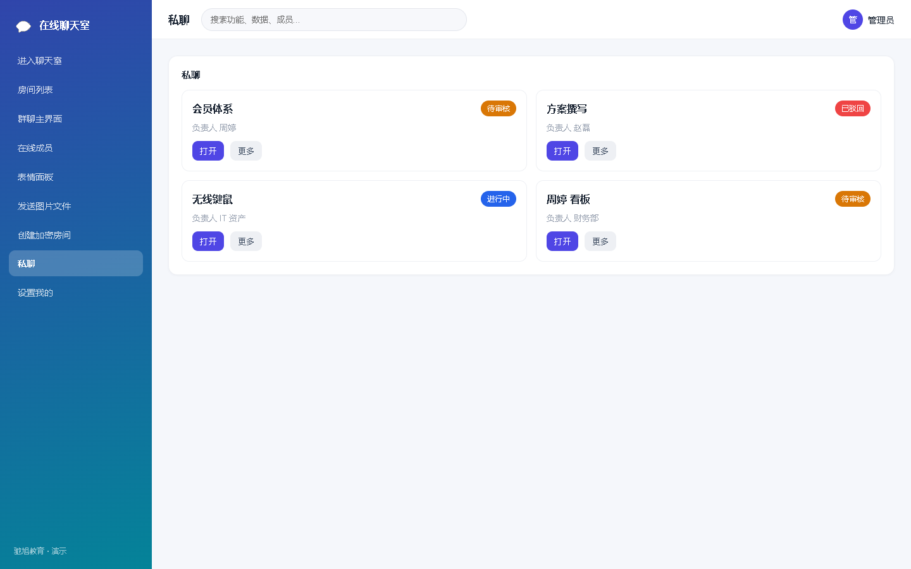Open the 会员体系 card
Screen dimensions: 911x569
tap(208, 151)
